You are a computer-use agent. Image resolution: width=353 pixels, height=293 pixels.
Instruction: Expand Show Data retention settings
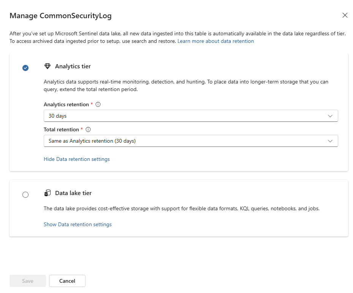[x=78, y=224]
